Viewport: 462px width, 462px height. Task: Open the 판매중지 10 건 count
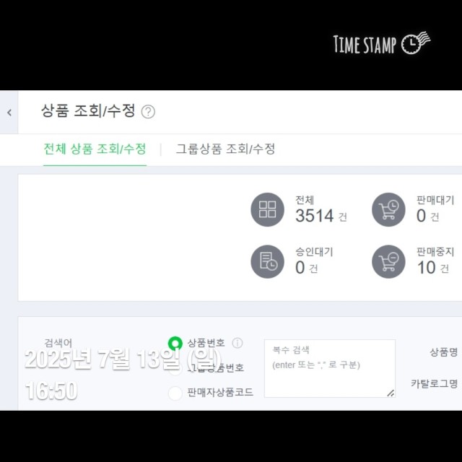[433, 268]
